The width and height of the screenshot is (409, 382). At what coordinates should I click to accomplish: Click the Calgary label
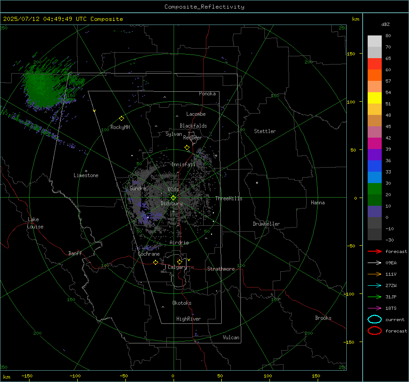177,267
